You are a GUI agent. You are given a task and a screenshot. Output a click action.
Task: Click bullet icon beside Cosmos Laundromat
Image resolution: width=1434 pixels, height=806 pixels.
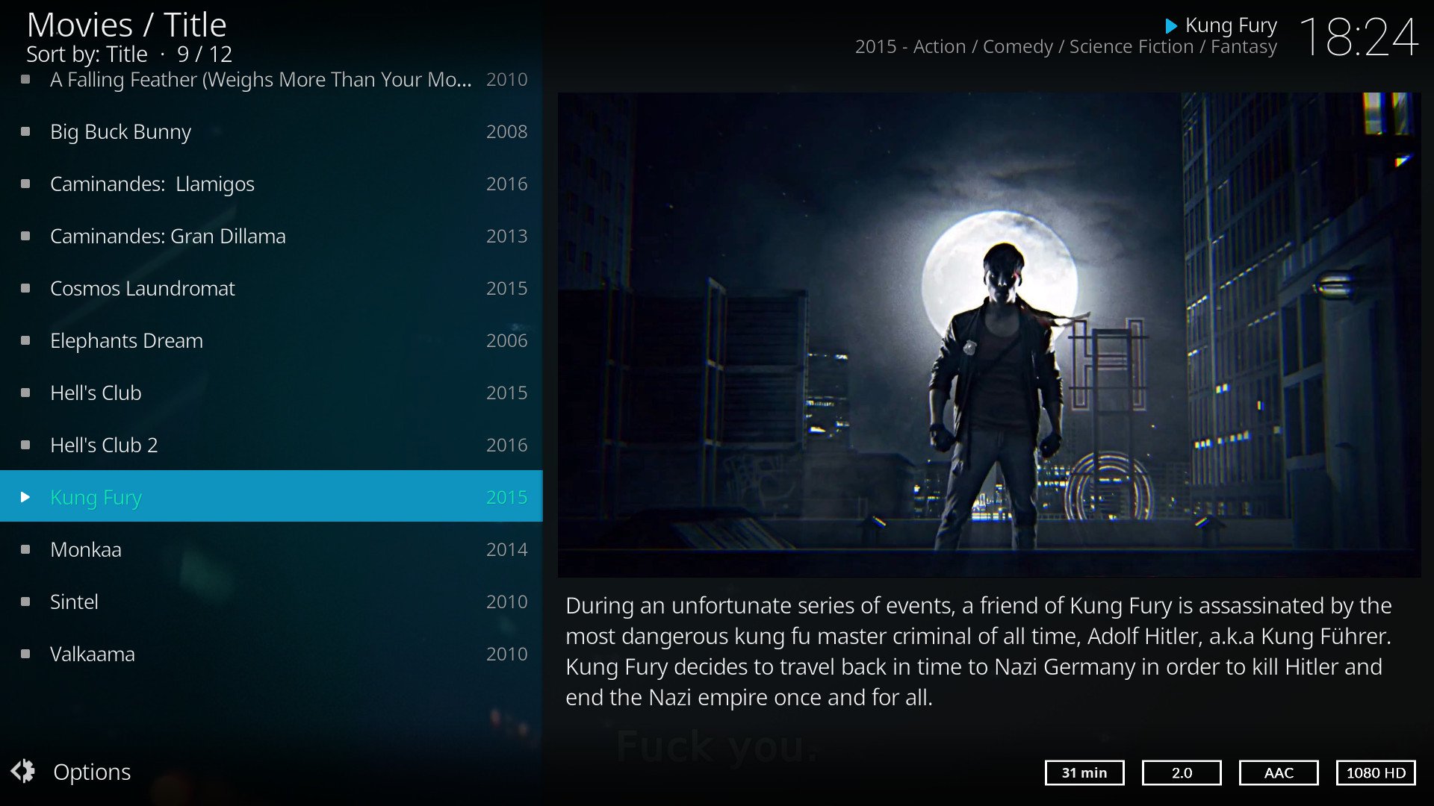[25, 288]
